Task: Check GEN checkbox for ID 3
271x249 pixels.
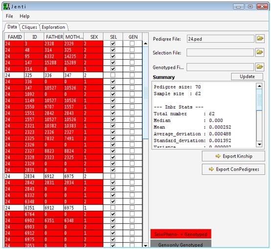Action: [132, 44]
